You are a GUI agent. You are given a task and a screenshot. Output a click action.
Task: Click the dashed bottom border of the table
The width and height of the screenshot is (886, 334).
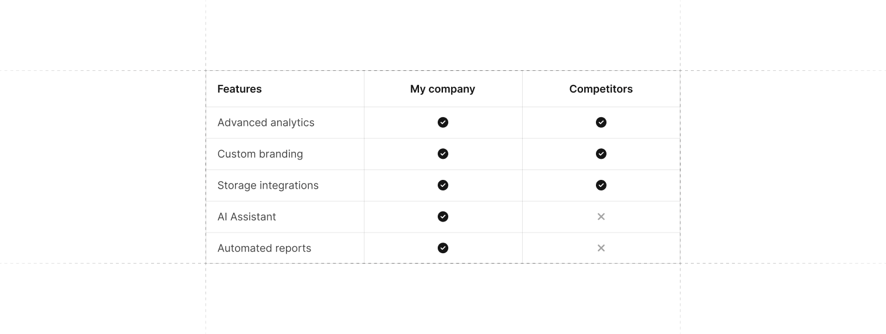pos(443,264)
